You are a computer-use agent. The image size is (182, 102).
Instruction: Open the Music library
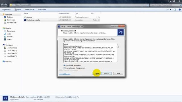click(9, 34)
